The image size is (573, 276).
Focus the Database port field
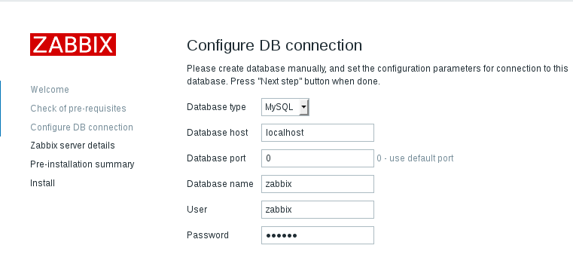click(x=318, y=158)
